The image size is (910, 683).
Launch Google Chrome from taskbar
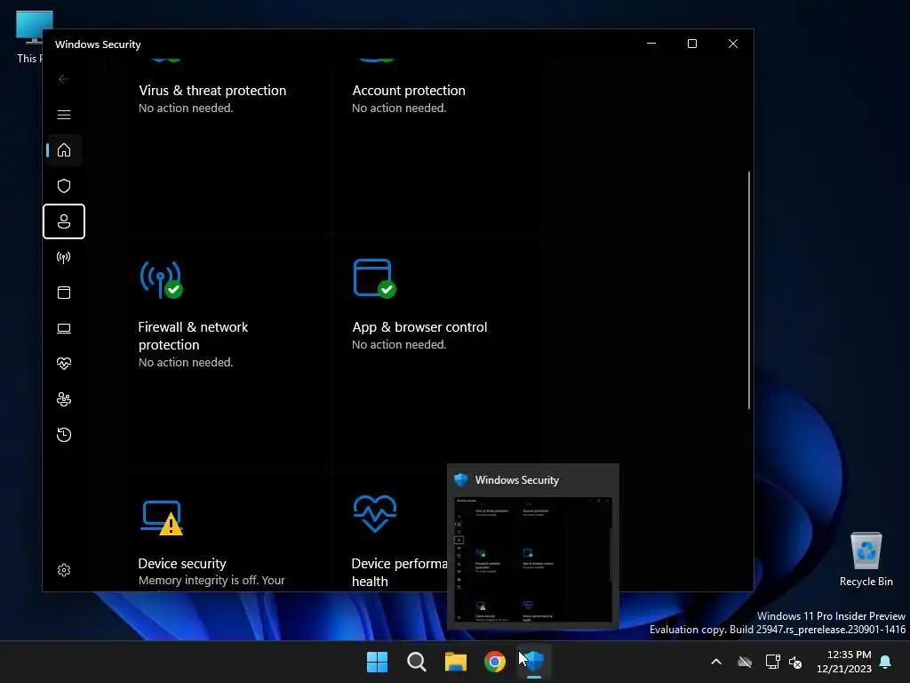[495, 662]
